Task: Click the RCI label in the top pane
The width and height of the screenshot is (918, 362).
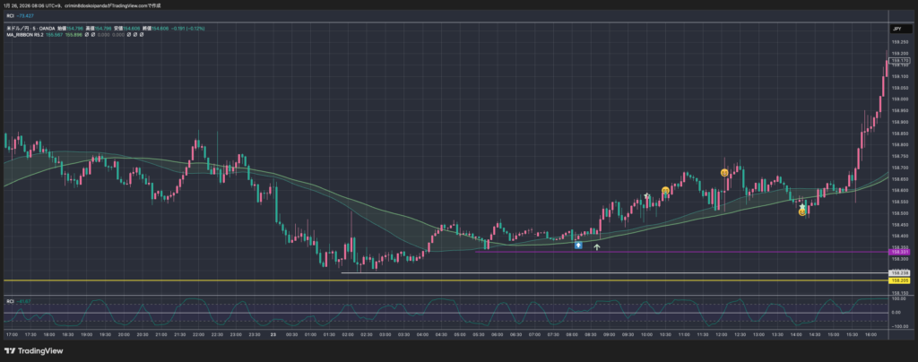Action: pyautogui.click(x=10, y=16)
